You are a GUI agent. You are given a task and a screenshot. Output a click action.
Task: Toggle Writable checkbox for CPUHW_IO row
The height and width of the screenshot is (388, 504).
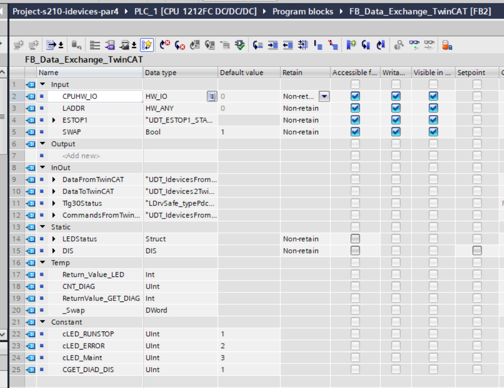point(395,96)
